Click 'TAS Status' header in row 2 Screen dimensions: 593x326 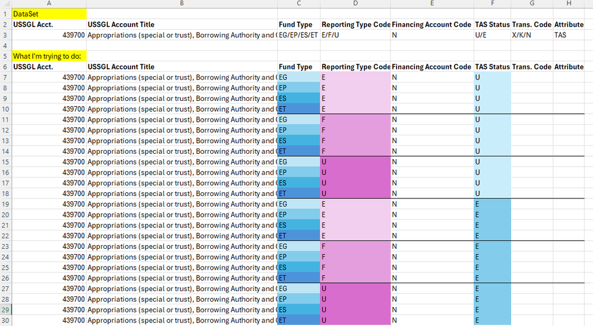click(493, 24)
